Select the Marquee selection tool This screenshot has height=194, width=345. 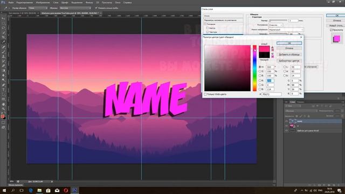click(x=3, y=23)
